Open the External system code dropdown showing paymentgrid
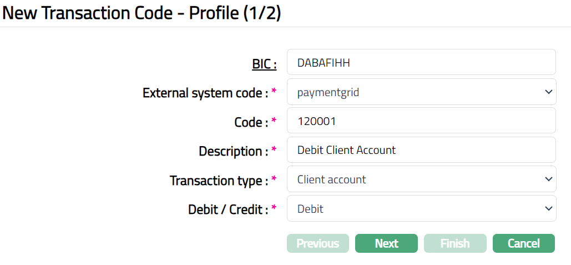Viewport: 571px width, 265px height. (421, 92)
